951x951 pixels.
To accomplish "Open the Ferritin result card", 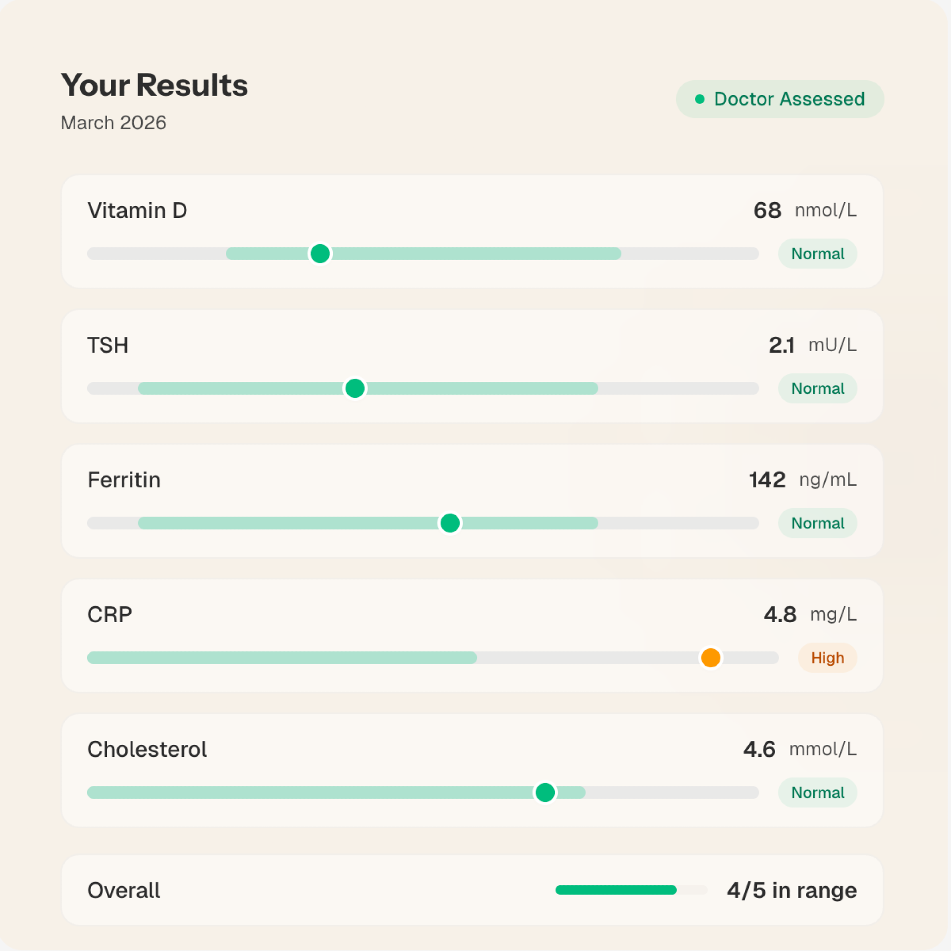I will tap(471, 501).
